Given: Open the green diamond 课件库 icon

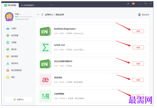Looking at the screenshot, I should tap(8, 49).
